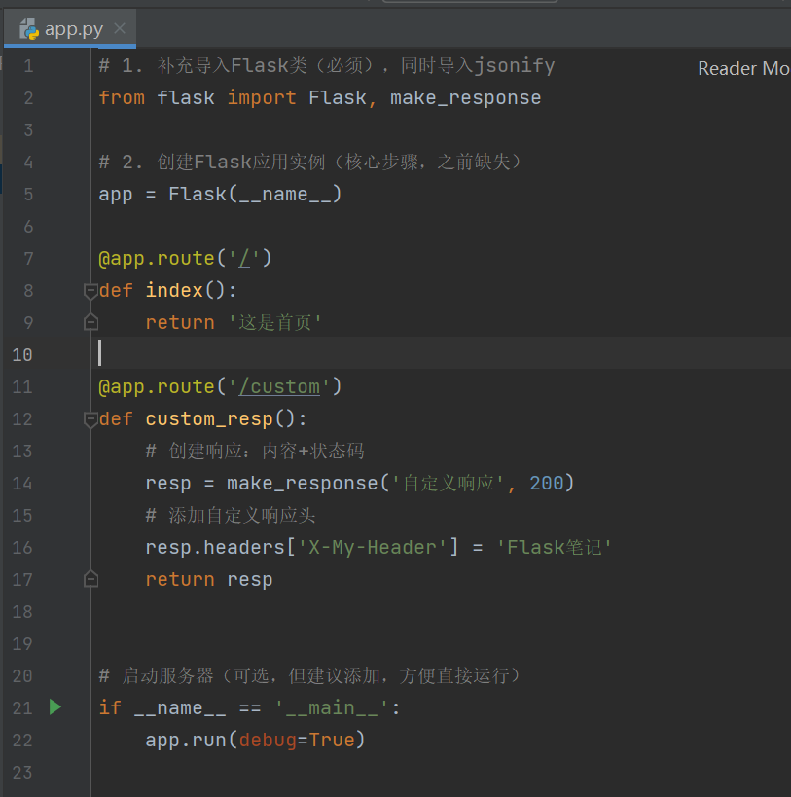Click the make_response import name
The image size is (791, 797).
(465, 97)
